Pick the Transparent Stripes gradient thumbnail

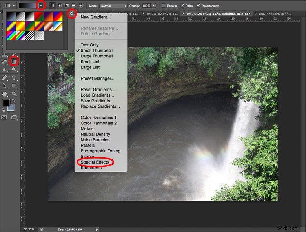coord(30,35)
